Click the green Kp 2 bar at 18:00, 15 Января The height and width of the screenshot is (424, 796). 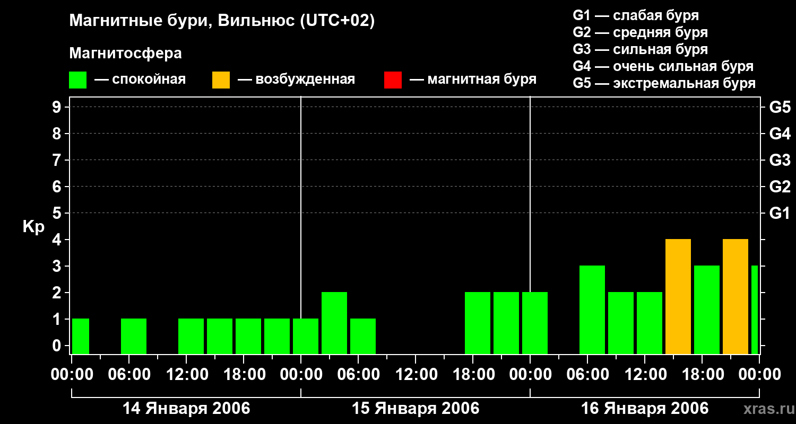click(x=478, y=323)
